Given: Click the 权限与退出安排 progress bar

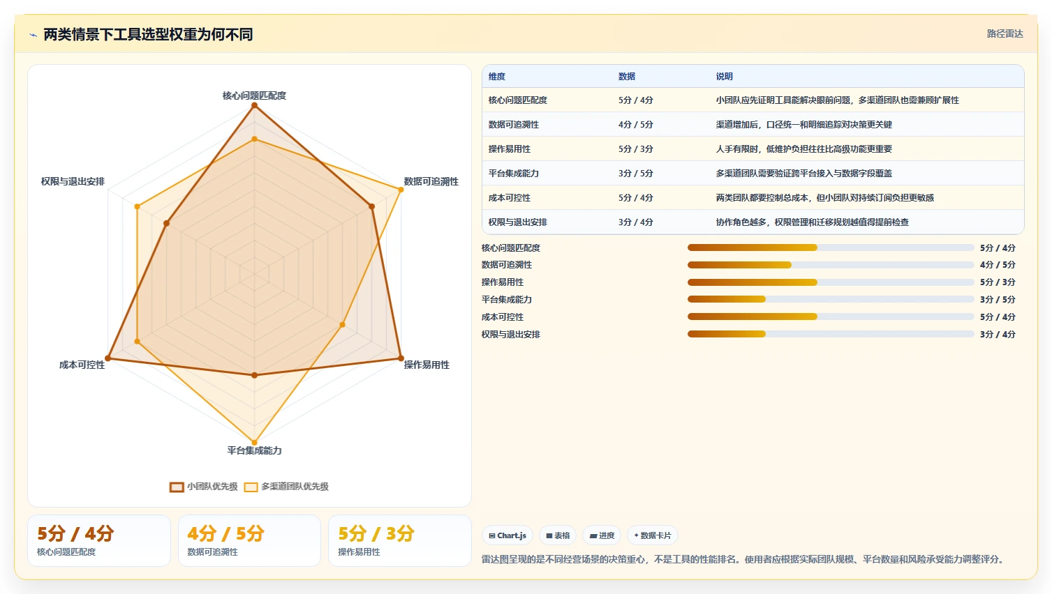Looking at the screenshot, I should pos(831,334).
